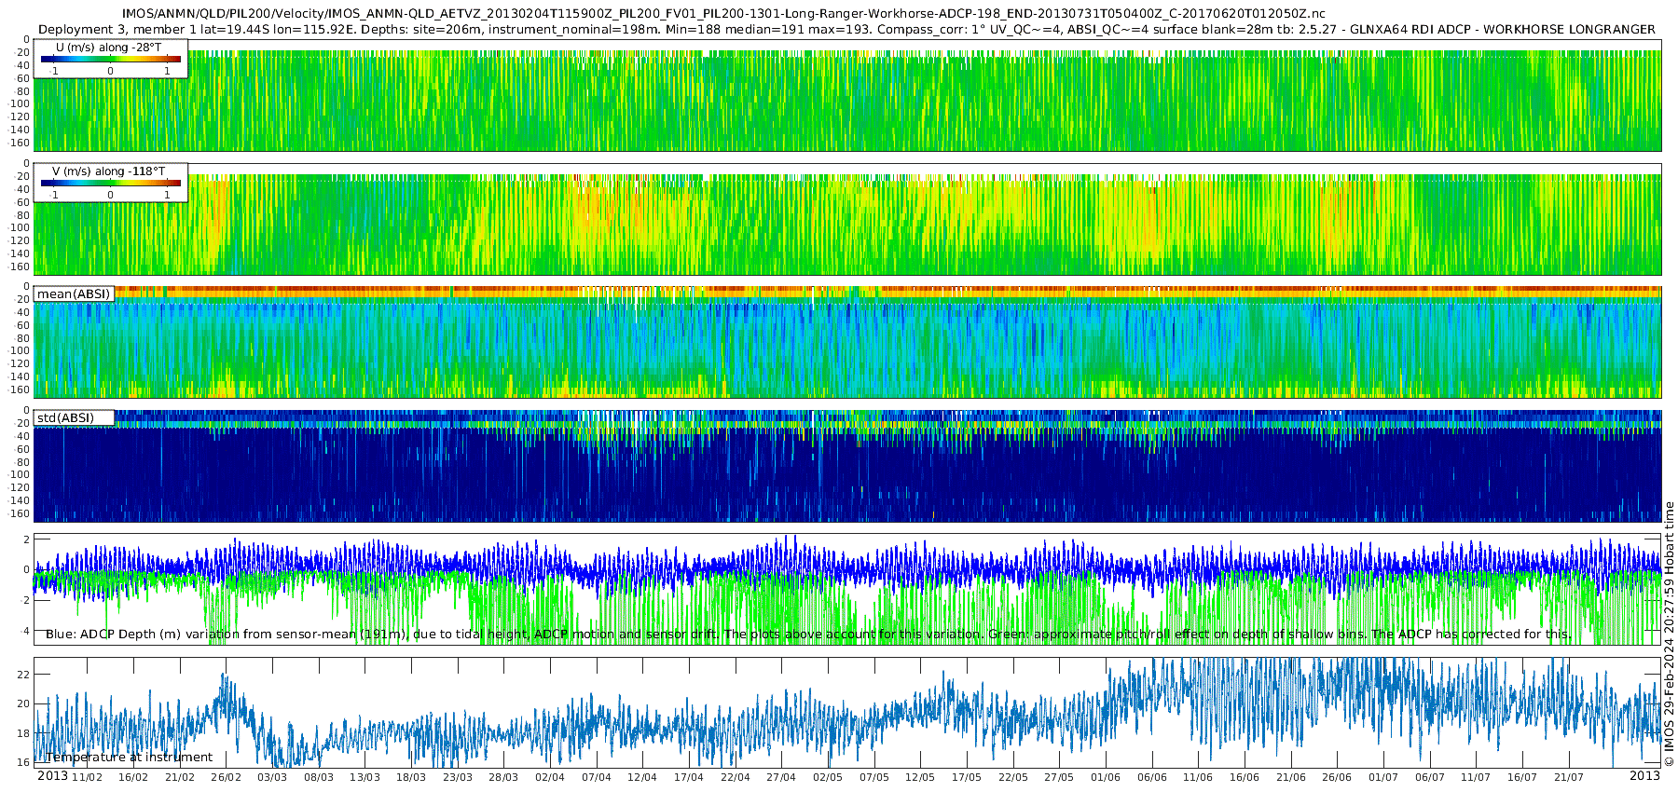Click the 08/03 date tick label
1678x792 pixels.
[x=319, y=777]
